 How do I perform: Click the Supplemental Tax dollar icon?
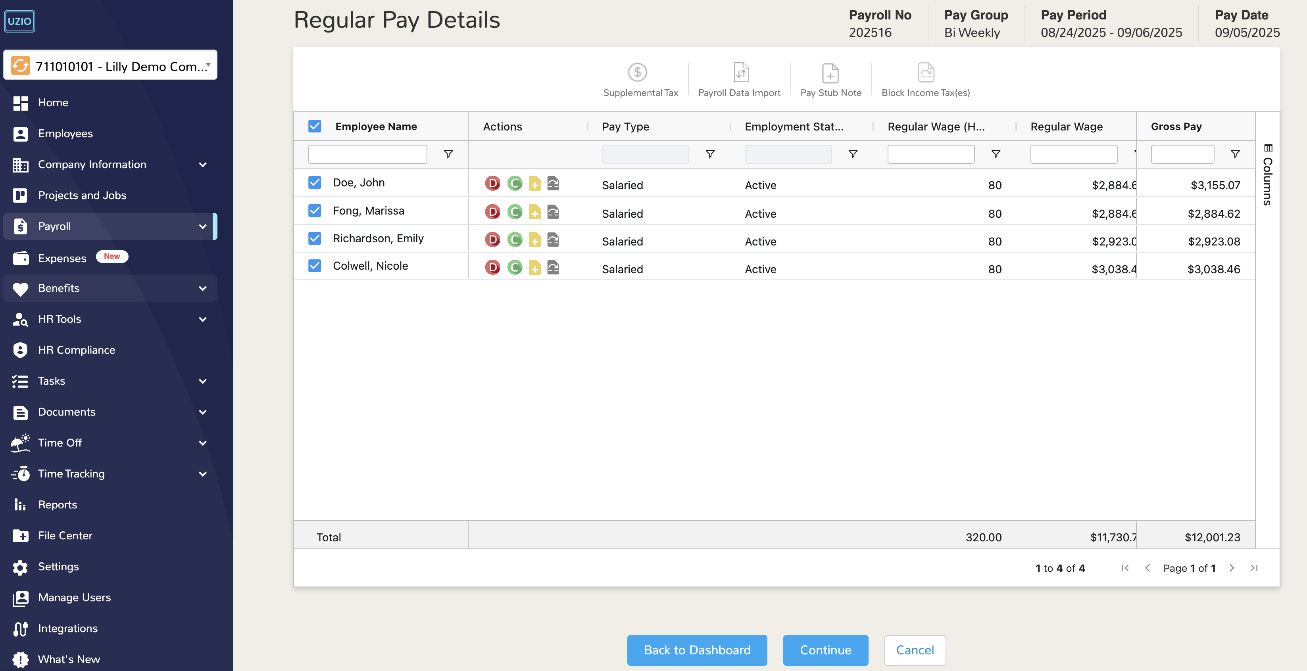pos(637,73)
